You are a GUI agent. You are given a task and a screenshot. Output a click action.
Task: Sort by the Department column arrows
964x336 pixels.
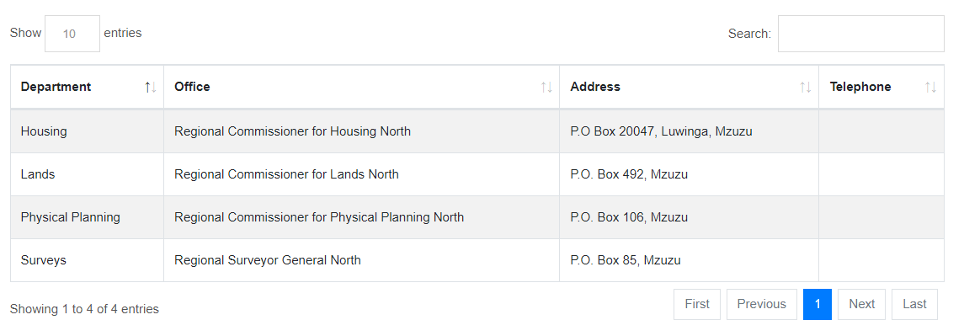(x=151, y=88)
